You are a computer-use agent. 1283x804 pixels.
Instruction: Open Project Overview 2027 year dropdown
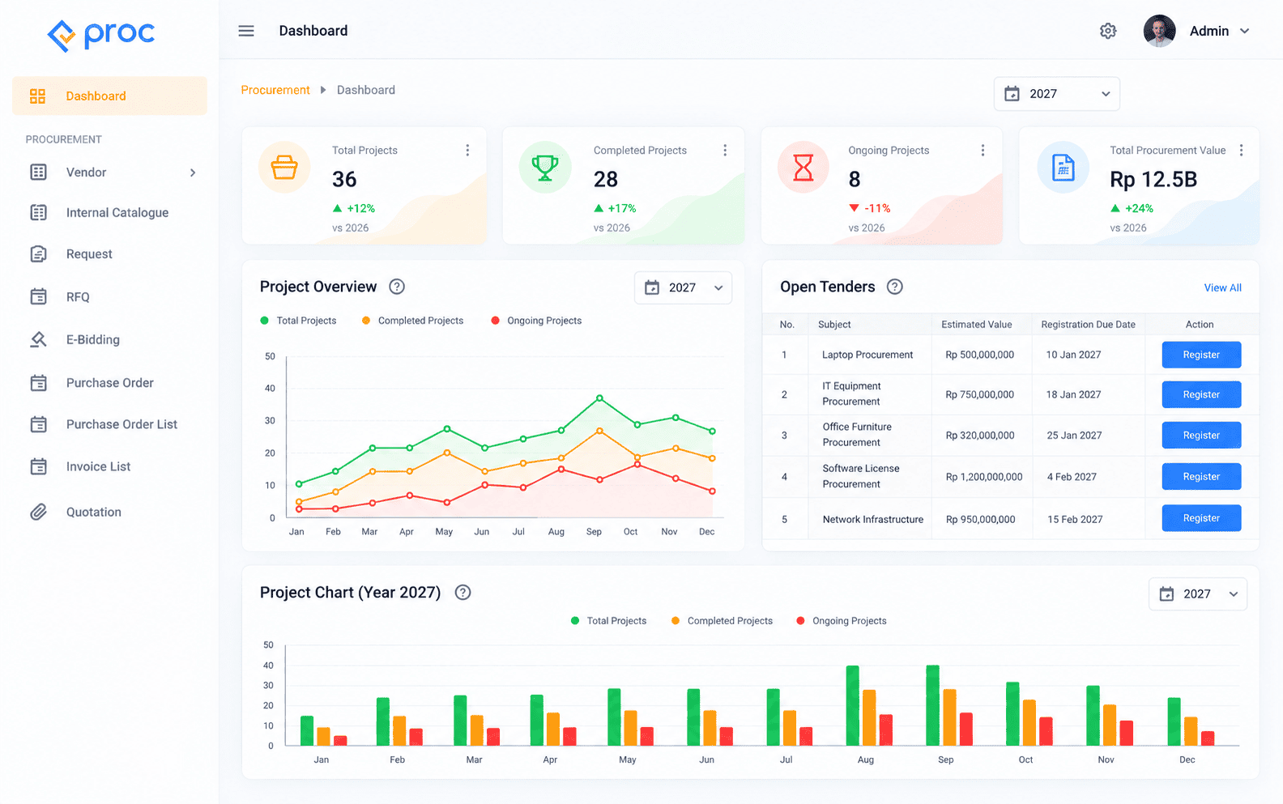click(x=683, y=287)
